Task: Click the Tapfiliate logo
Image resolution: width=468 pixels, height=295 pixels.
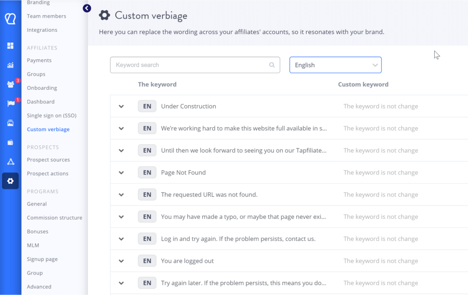Action: click(x=10, y=19)
